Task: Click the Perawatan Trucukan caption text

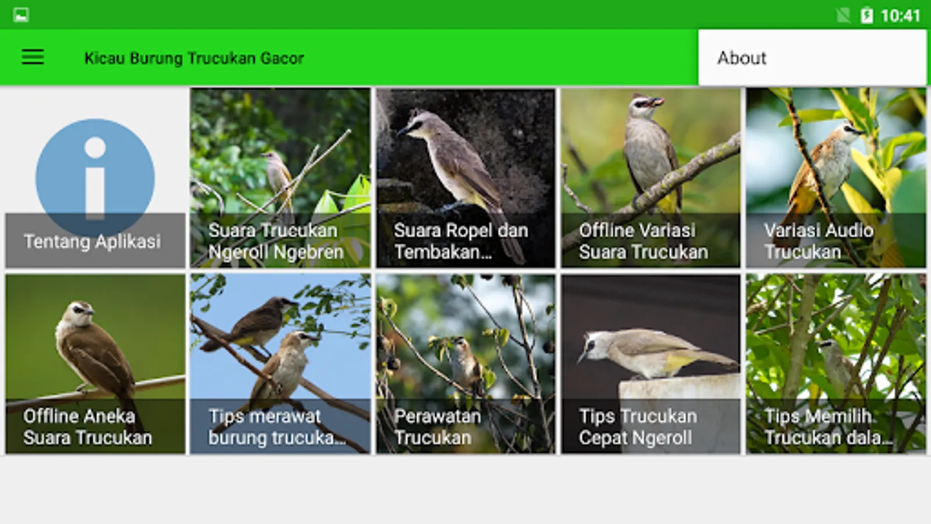Action: coord(438,427)
